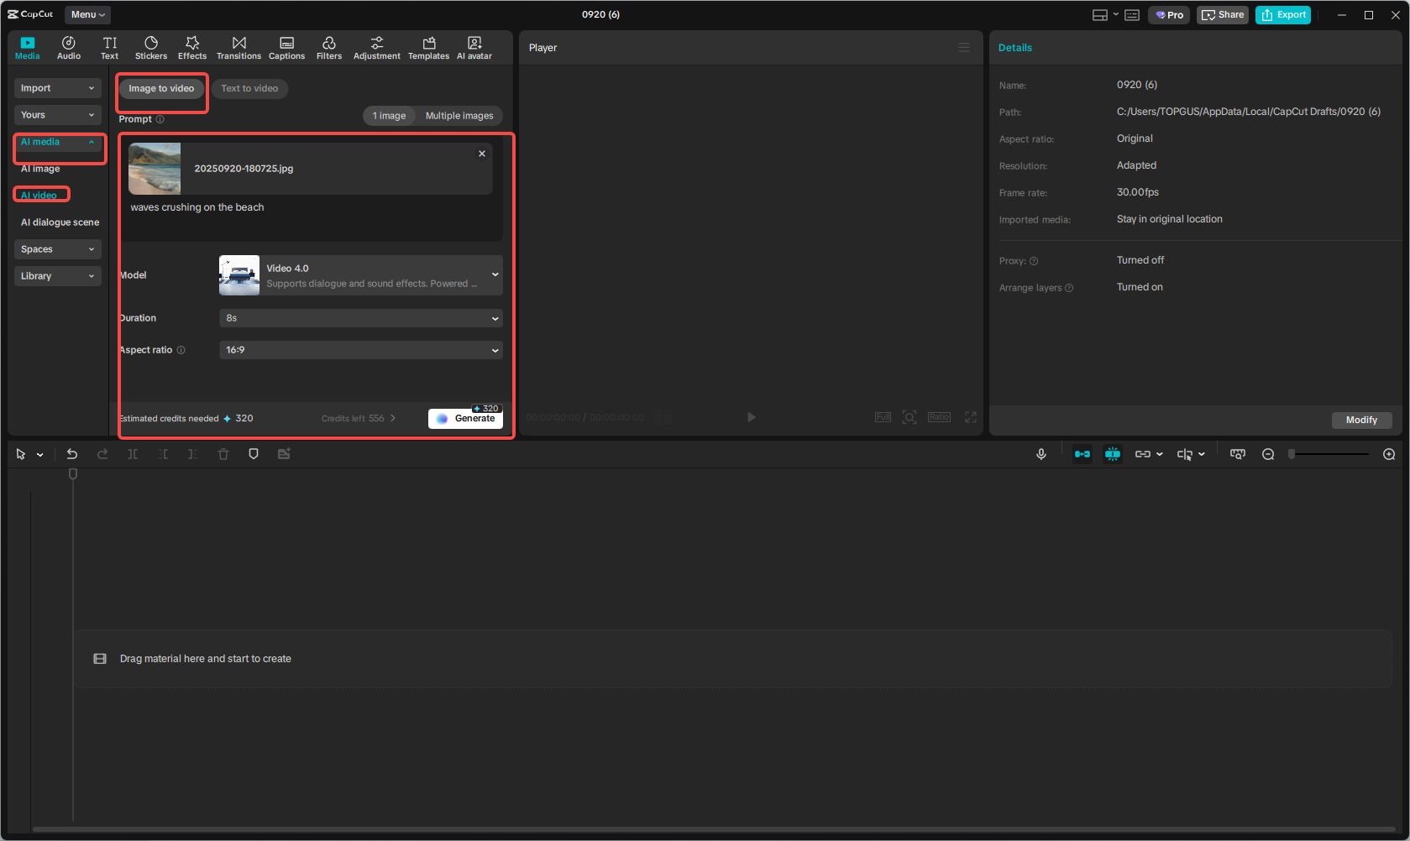Change the Aspect ratio dropdown from 16:9
The height and width of the screenshot is (841, 1410).
(360, 349)
